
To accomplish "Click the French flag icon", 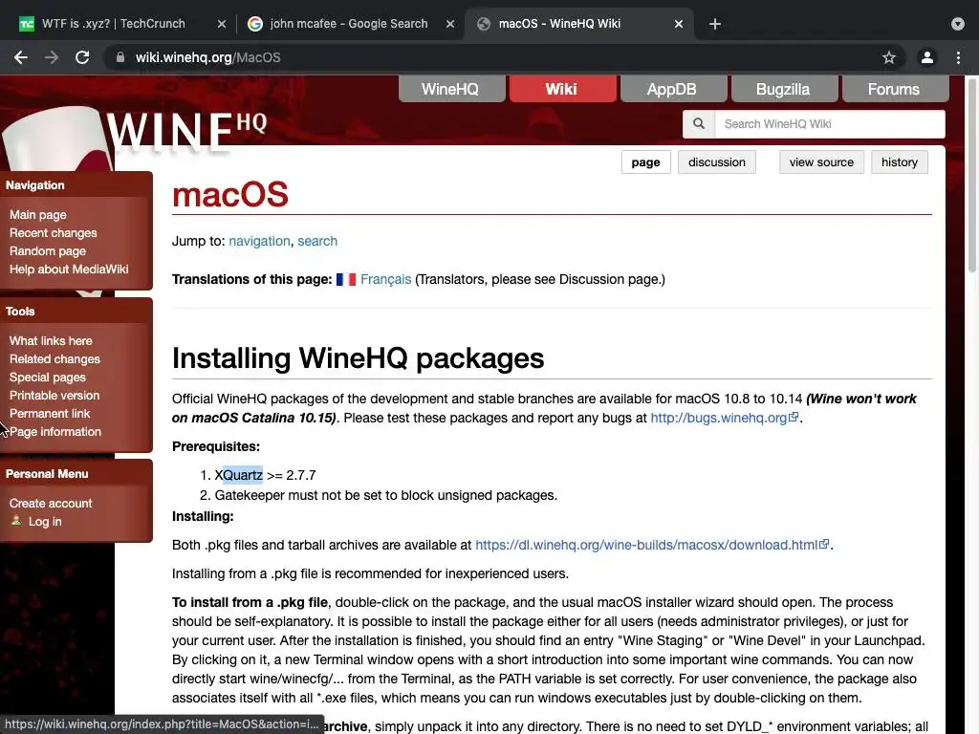I will 346,279.
